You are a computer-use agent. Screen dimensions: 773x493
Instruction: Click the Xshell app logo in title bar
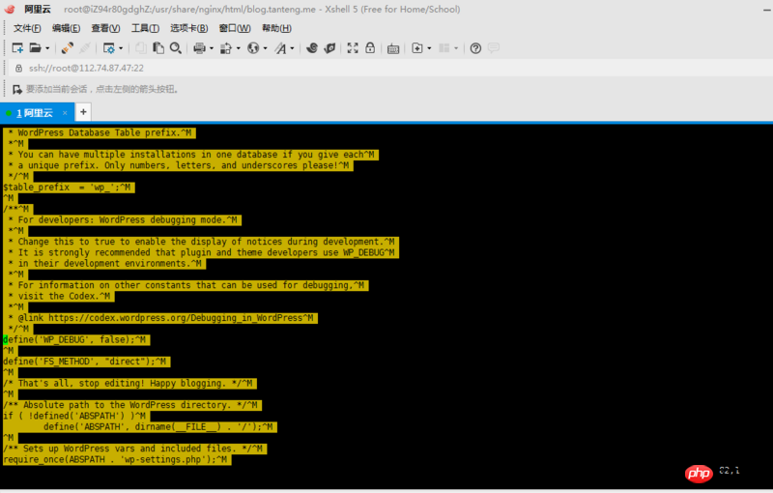10,9
